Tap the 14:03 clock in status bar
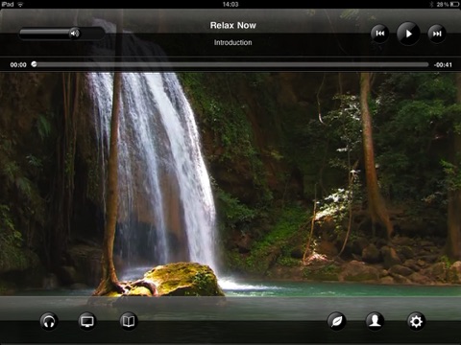The height and width of the screenshot is (345, 461). tap(230, 4)
